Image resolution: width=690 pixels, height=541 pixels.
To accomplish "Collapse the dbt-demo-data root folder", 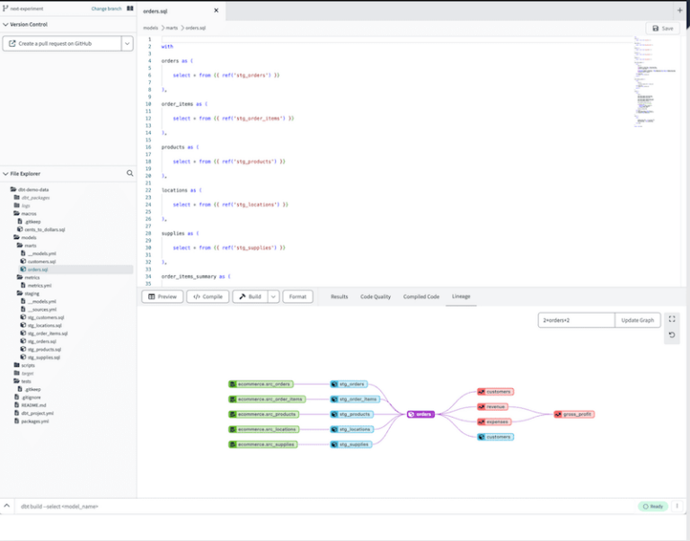I will pyautogui.click(x=30, y=190).
